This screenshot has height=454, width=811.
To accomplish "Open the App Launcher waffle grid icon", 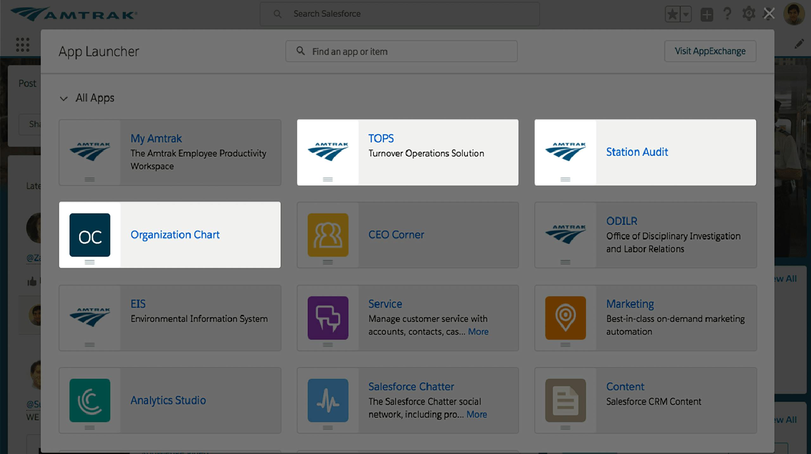I will 23,45.
